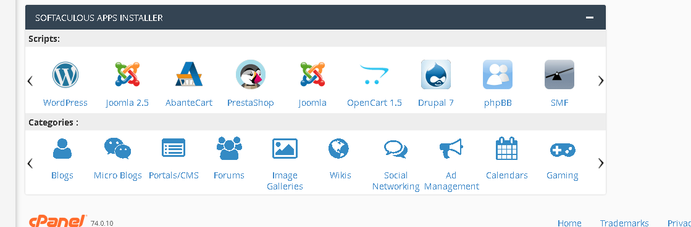This screenshot has width=691, height=227.
Task: Collapse the Softaculous Apps Installer panel
Action: pyautogui.click(x=590, y=18)
